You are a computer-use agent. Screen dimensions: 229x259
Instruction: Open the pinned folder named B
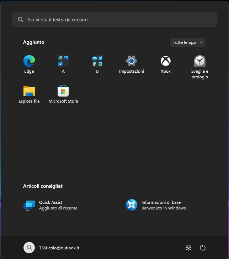pyautogui.click(x=97, y=64)
